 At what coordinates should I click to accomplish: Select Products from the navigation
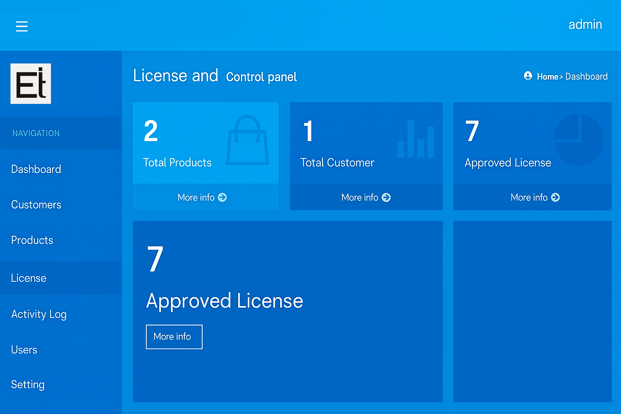[32, 240]
